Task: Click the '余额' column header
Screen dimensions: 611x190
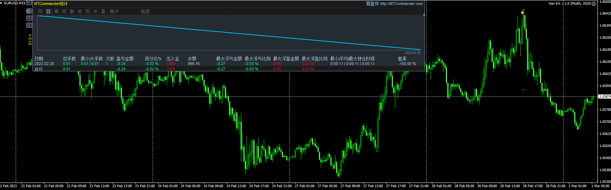Action: click(x=192, y=59)
